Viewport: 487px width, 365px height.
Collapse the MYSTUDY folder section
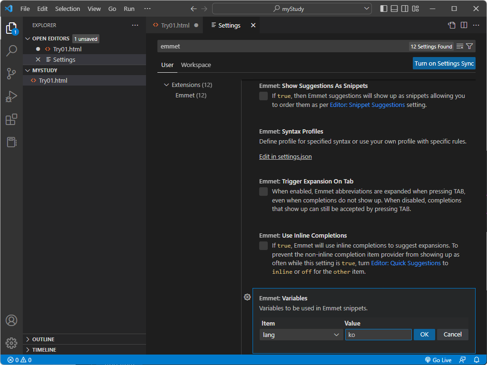(28, 70)
